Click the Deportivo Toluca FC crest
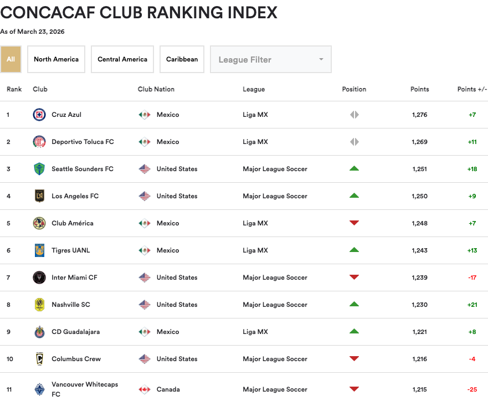 coord(39,142)
